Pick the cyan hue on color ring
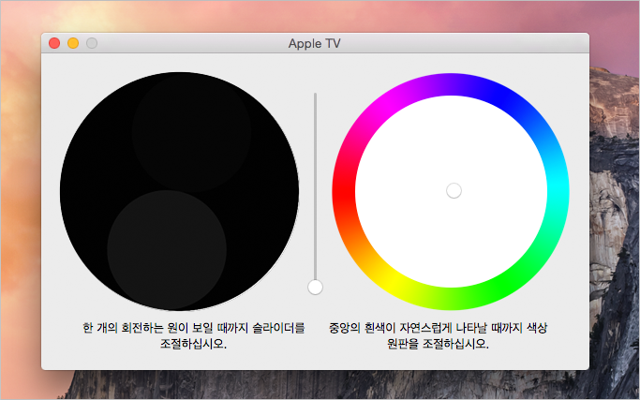 (x=558, y=190)
